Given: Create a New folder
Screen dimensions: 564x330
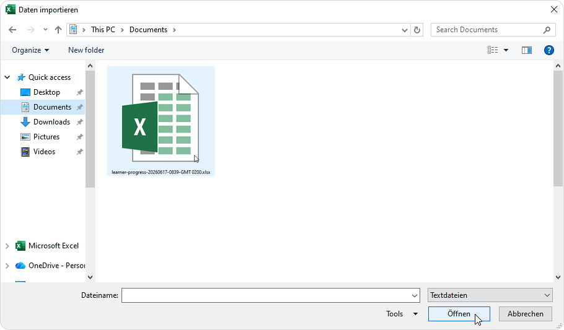Looking at the screenshot, I should 86,50.
